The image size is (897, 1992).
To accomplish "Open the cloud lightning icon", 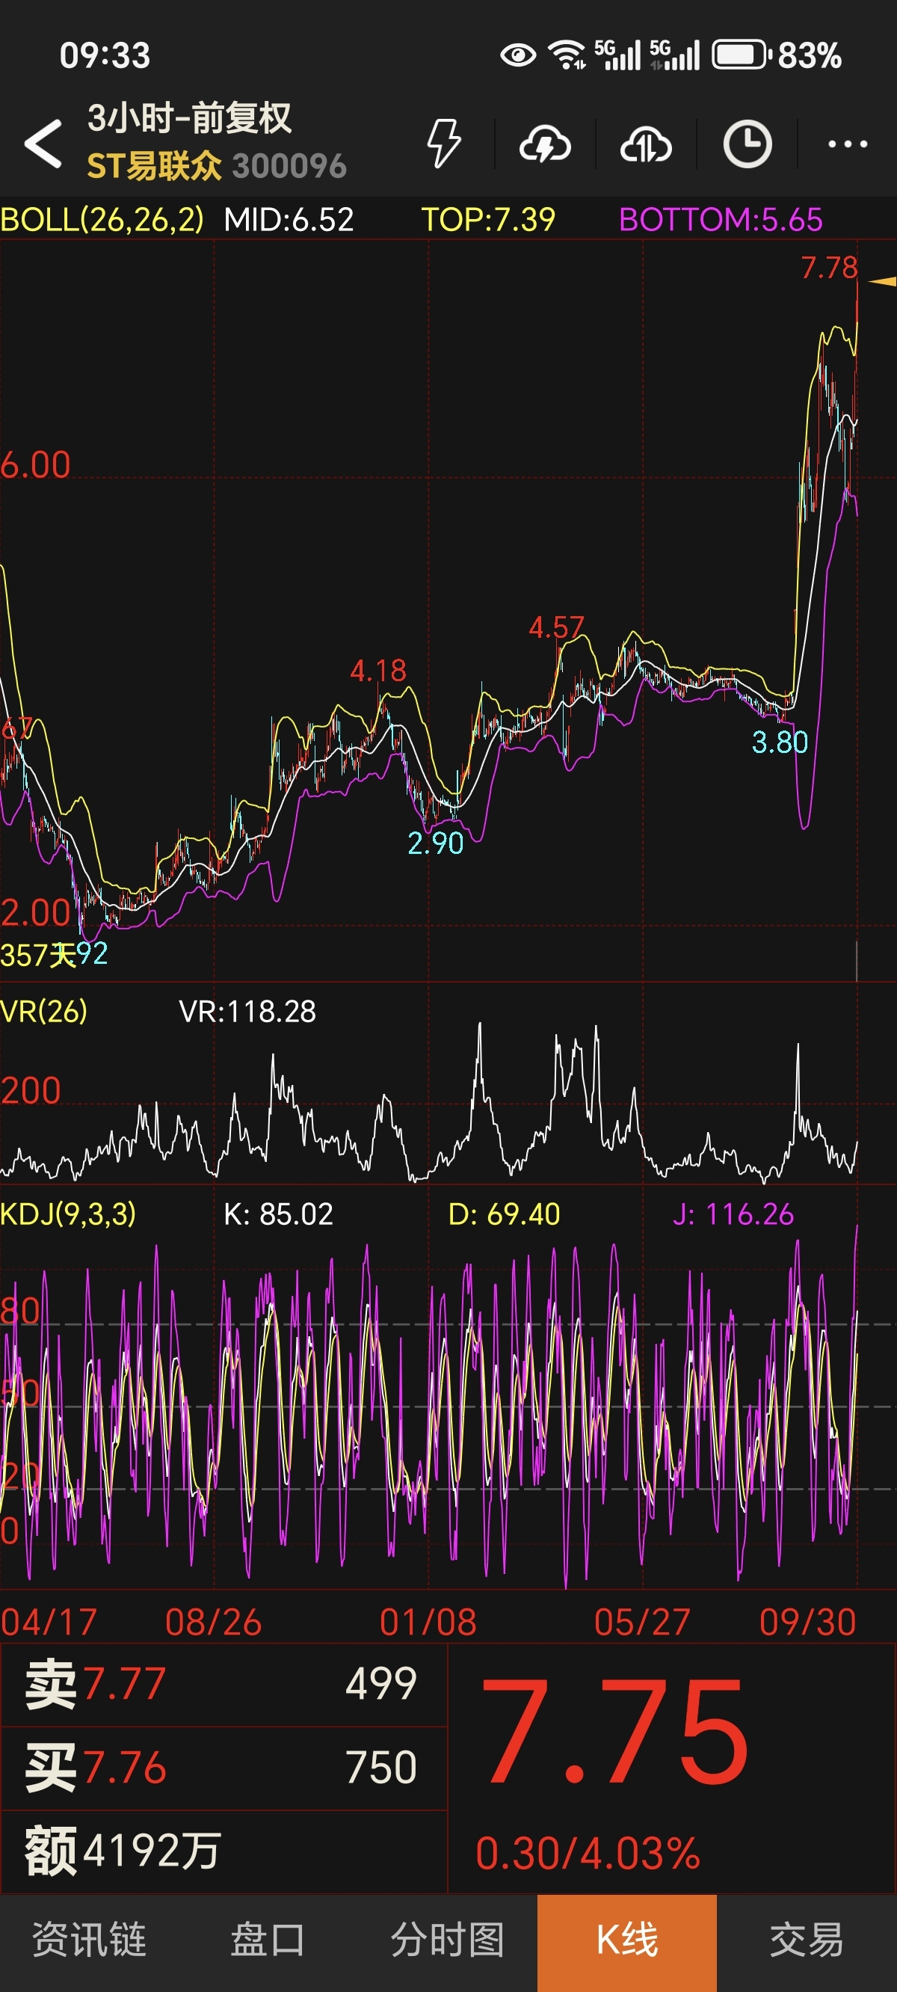I will point(545,144).
